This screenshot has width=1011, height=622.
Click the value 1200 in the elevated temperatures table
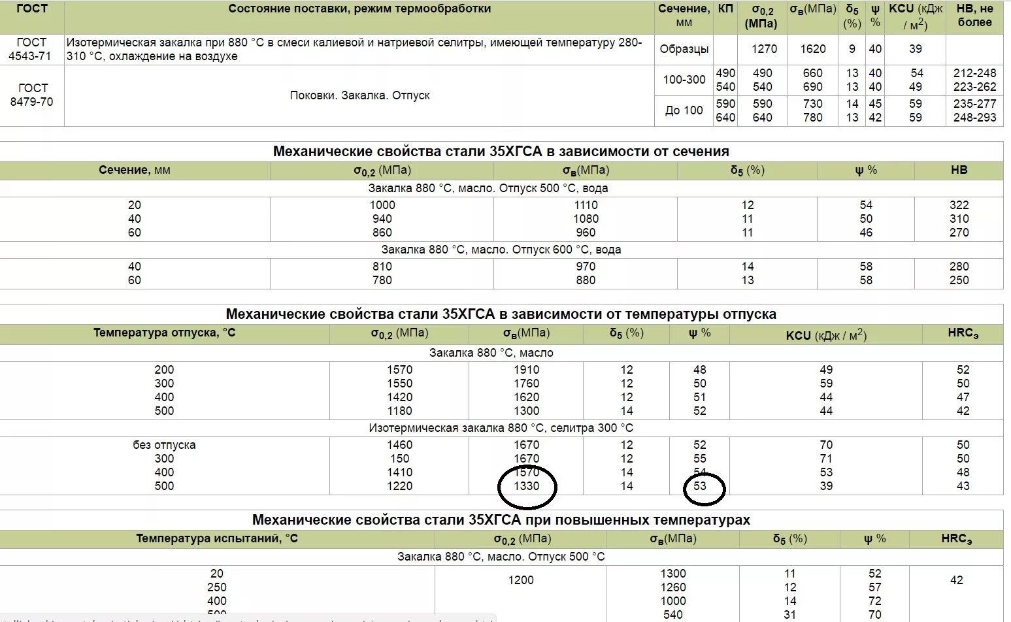tap(521, 580)
